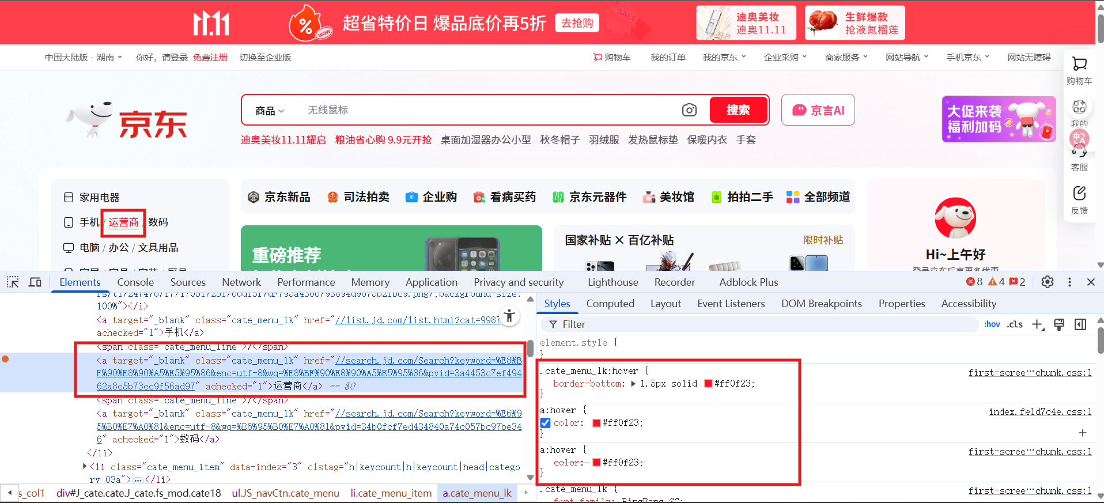
Task: Click the styles Filter input field
Action: pos(761,324)
